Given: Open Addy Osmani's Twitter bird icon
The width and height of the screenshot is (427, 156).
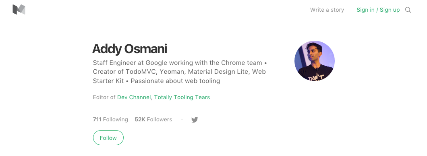Looking at the screenshot, I should click(195, 120).
